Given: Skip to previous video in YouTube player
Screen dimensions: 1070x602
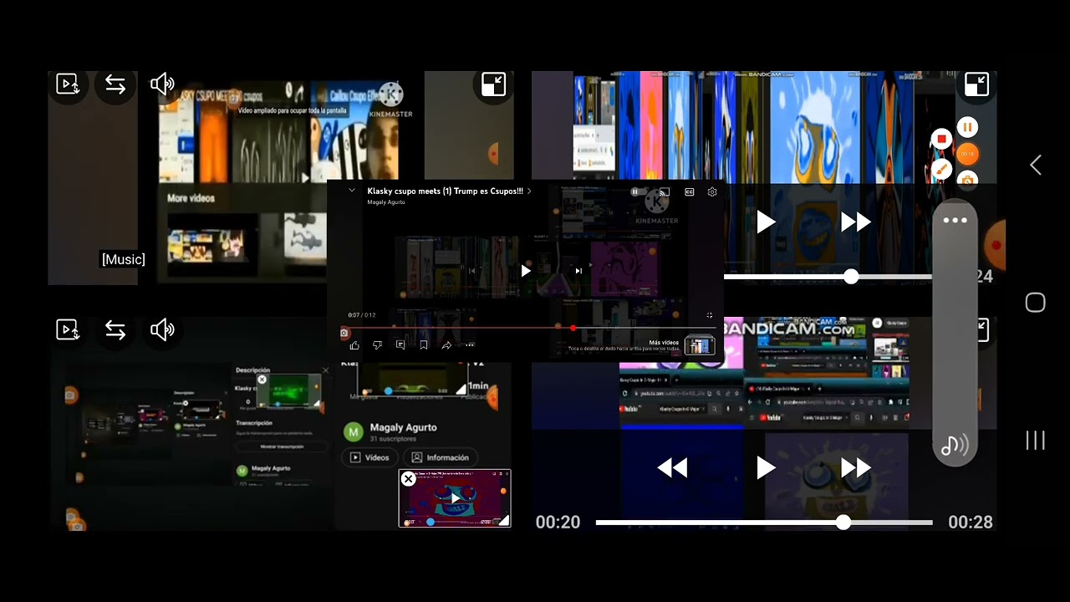Looking at the screenshot, I should (x=472, y=271).
